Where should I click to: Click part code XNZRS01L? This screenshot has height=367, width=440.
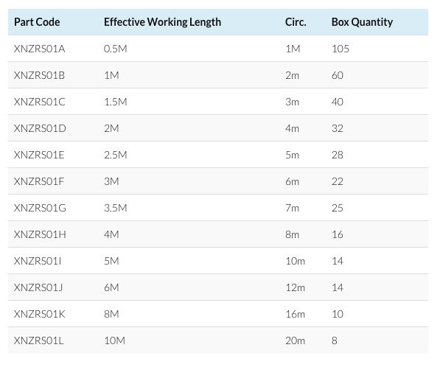pyautogui.click(x=38, y=340)
